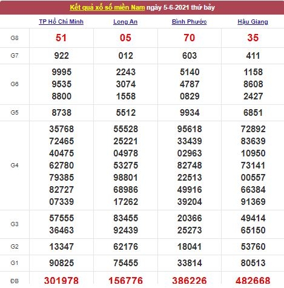Click G5 number 8738
The width and height of the screenshot is (284, 288).
(62, 113)
